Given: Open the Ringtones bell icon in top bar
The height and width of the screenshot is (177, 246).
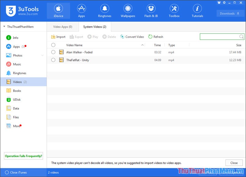Looking at the screenshot, I should coord(105,9).
